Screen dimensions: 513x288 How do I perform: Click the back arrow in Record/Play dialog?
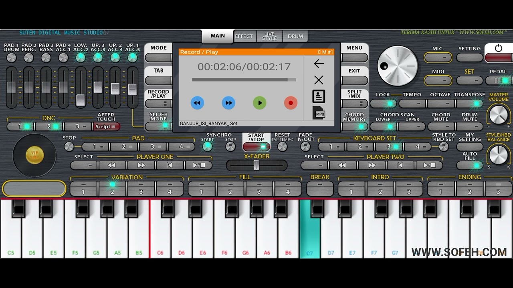(319, 64)
